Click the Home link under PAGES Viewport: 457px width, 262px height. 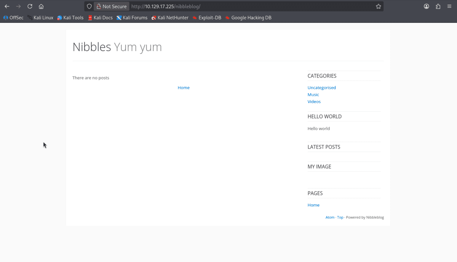click(x=313, y=205)
